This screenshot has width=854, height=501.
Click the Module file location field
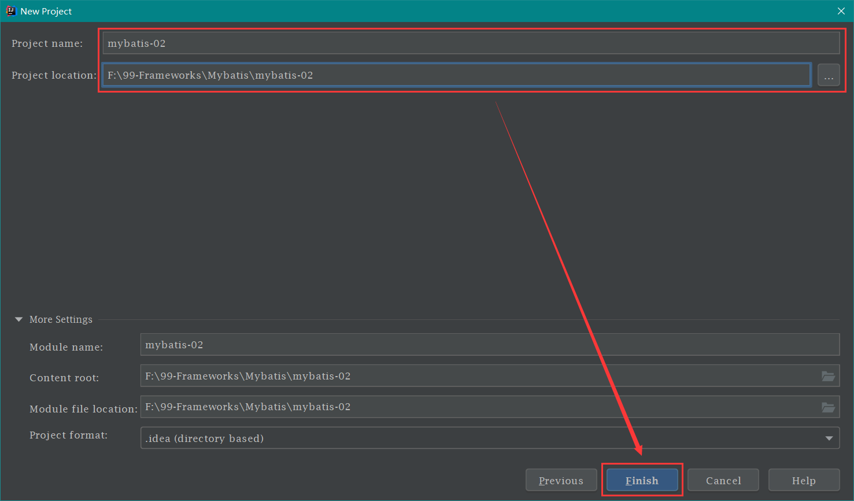click(480, 407)
